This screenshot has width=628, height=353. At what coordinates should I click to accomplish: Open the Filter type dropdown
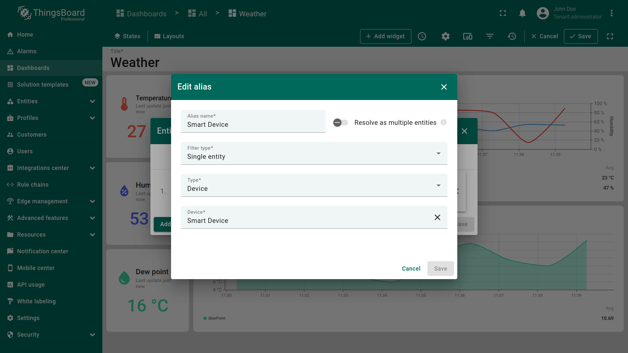click(314, 153)
